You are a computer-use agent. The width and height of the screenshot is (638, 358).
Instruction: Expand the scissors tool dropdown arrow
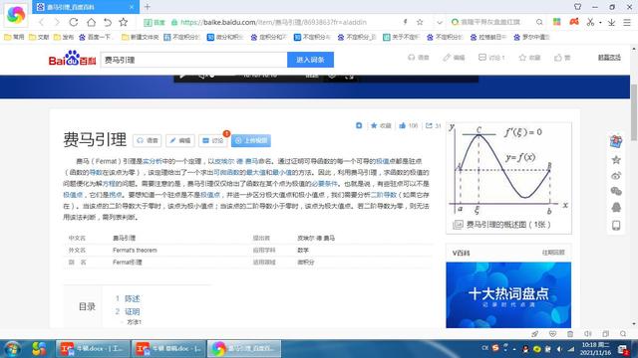600,23
